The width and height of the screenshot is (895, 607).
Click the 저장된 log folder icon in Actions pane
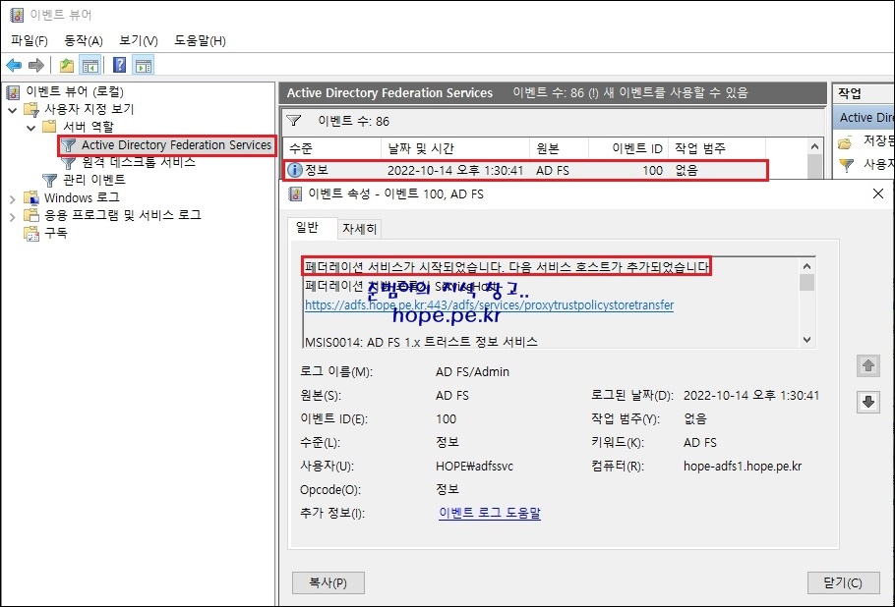tap(846, 141)
